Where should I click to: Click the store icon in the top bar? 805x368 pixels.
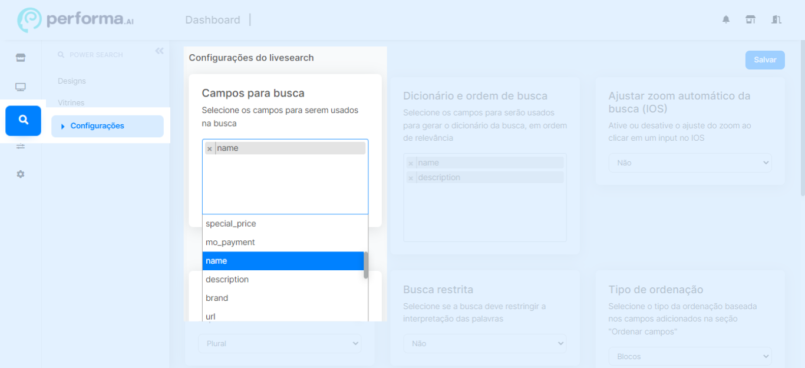(750, 19)
